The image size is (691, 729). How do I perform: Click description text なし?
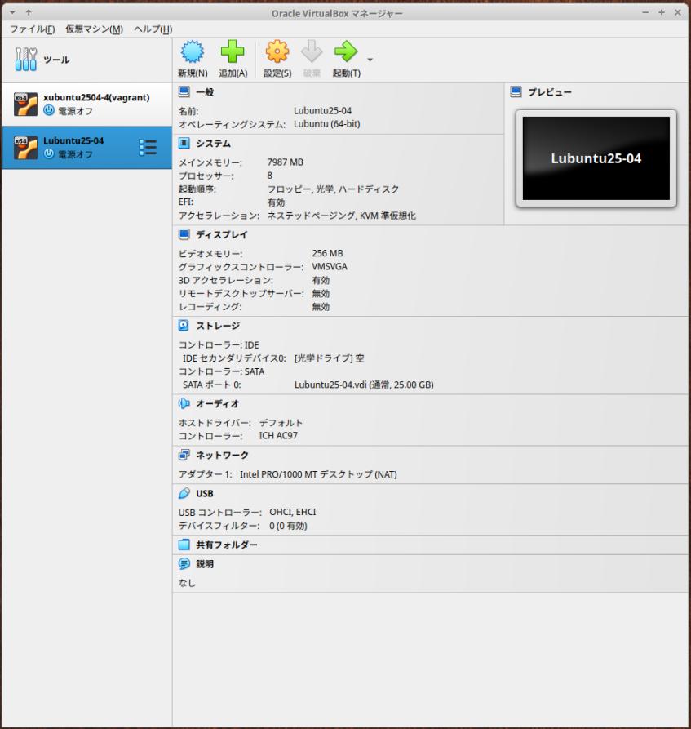click(187, 583)
